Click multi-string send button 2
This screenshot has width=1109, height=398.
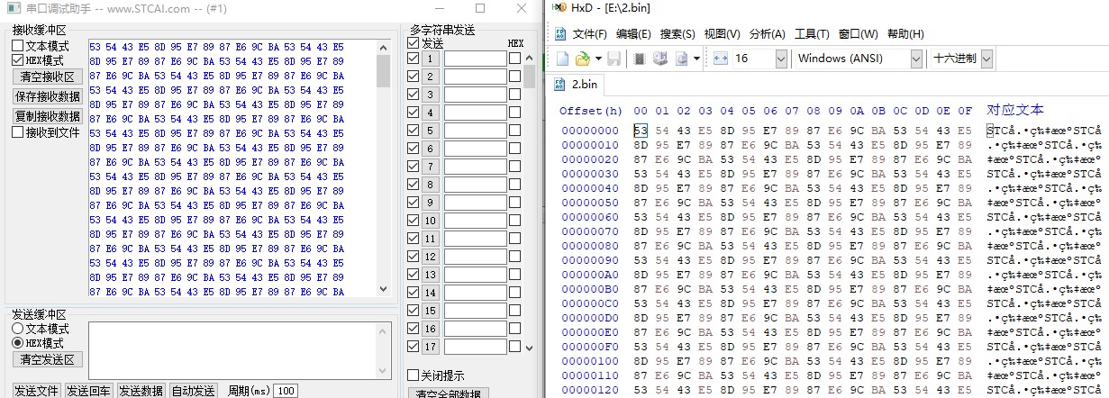[x=431, y=77]
